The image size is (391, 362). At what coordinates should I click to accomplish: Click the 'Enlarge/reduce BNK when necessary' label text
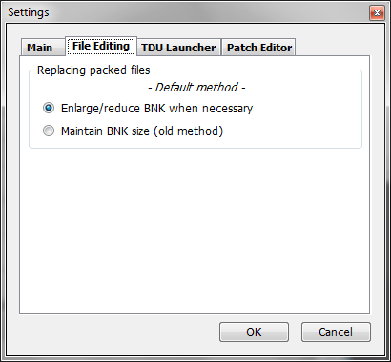coord(156,109)
